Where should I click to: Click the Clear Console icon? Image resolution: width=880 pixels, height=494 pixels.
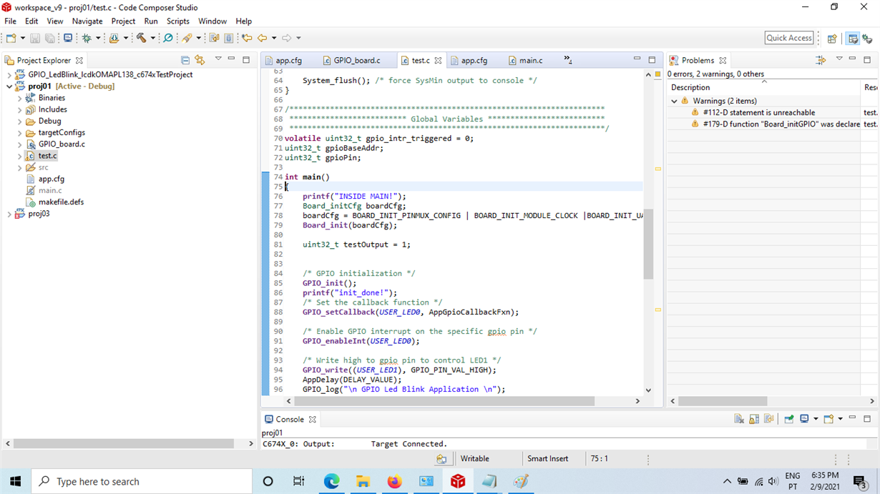739,419
